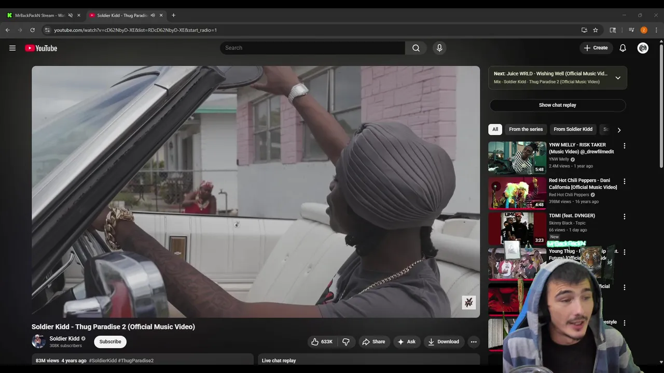
Task: Open the Soldier Kidd channel name link
Action: 64,338
